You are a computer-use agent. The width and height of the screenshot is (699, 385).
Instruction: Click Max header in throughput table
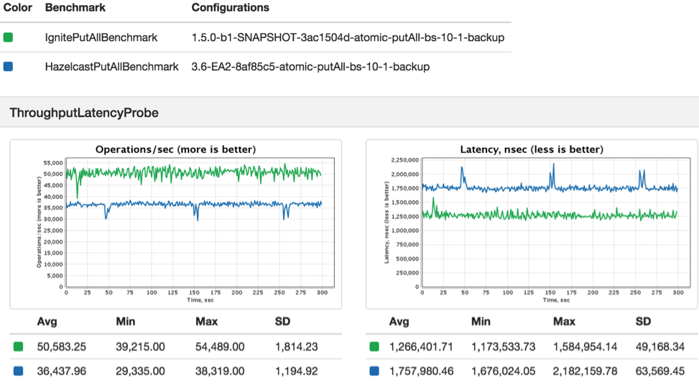click(206, 322)
